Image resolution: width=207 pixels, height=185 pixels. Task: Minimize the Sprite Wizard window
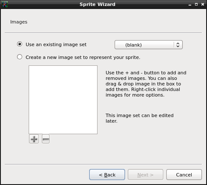[x=190, y=5]
